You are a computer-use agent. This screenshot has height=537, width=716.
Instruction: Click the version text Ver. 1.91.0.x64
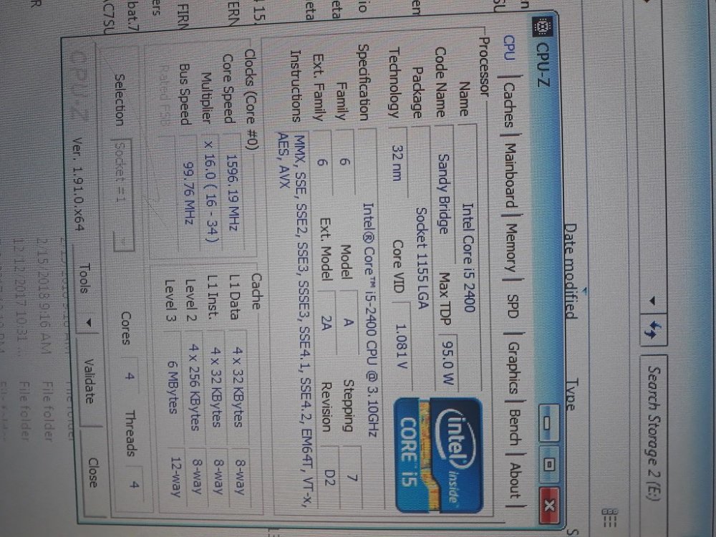tap(78, 183)
